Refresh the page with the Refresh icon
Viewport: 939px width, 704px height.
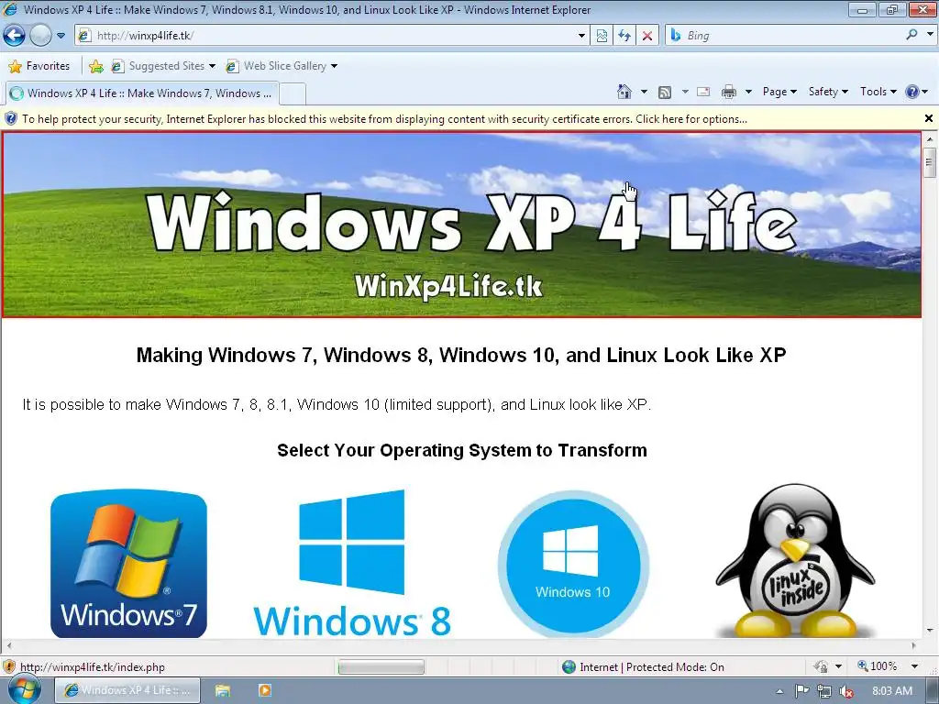(x=624, y=36)
